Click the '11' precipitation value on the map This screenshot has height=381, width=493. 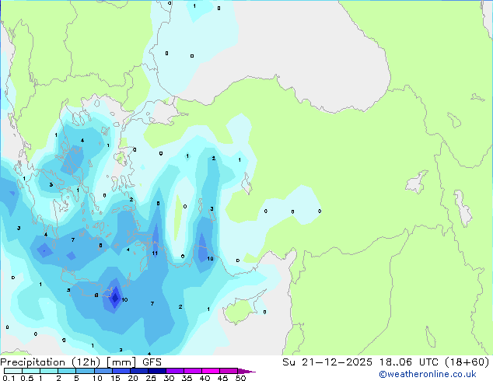tap(155, 253)
